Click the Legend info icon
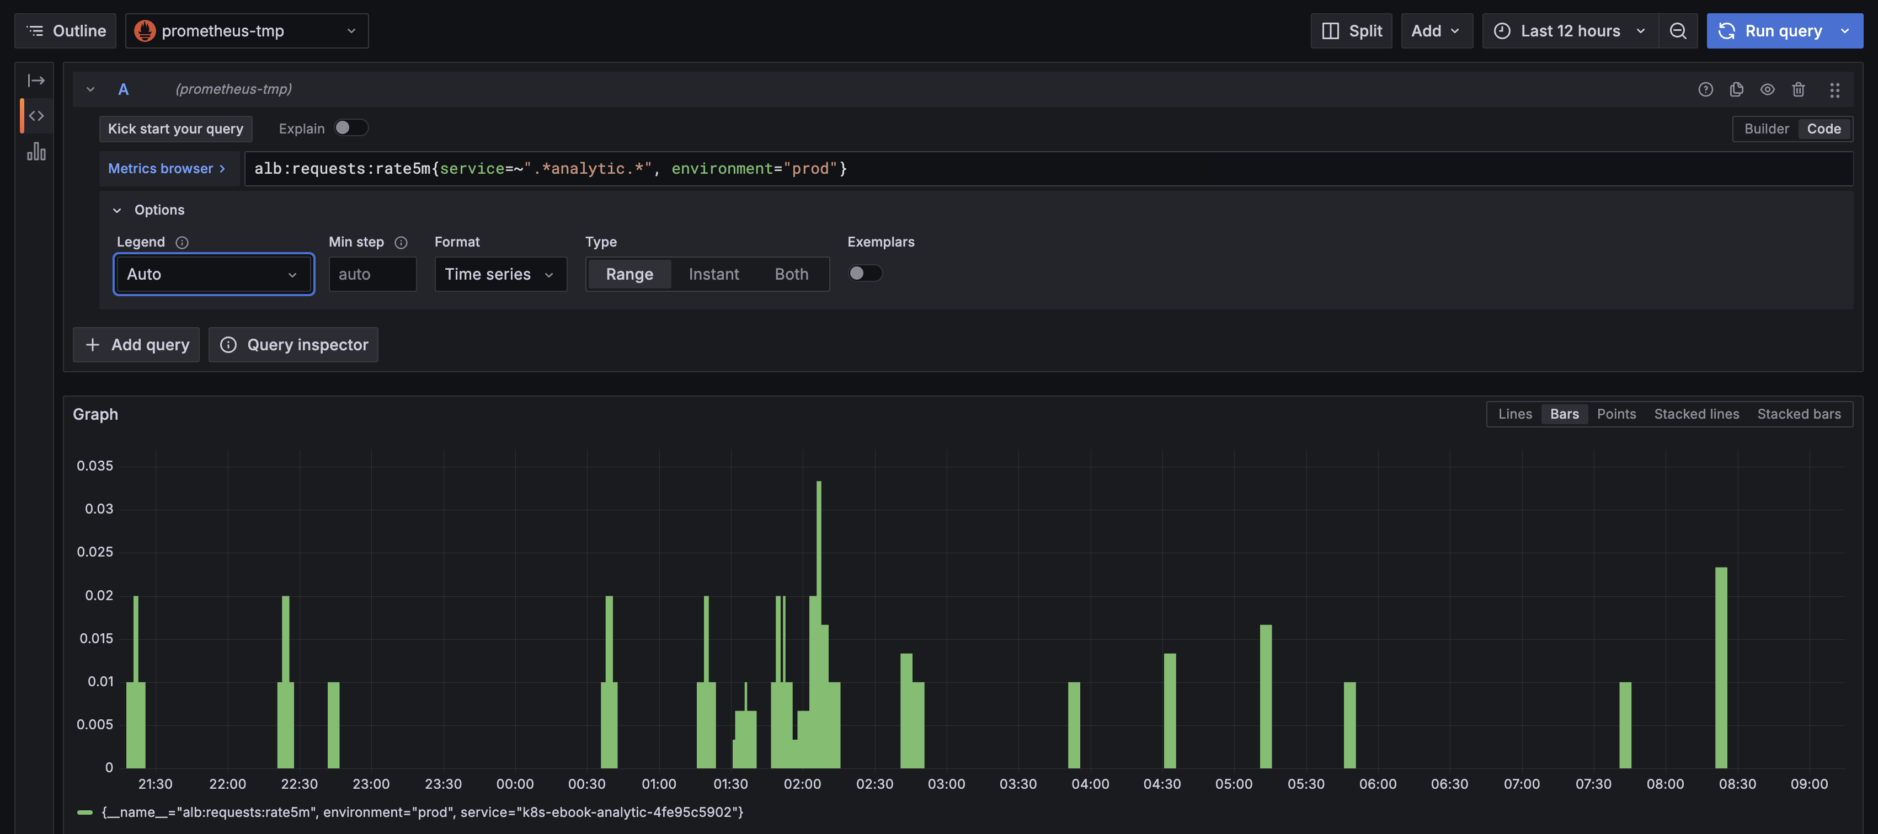Viewport: 1878px width, 834px height. pos(182,242)
